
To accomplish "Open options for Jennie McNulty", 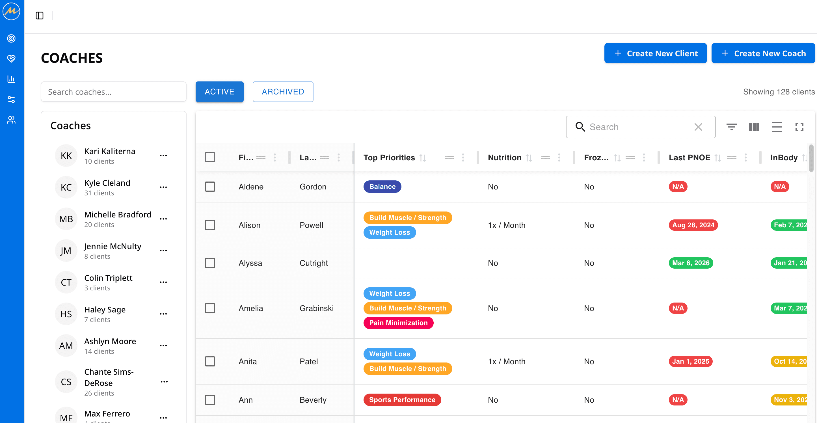I will 163,250.
